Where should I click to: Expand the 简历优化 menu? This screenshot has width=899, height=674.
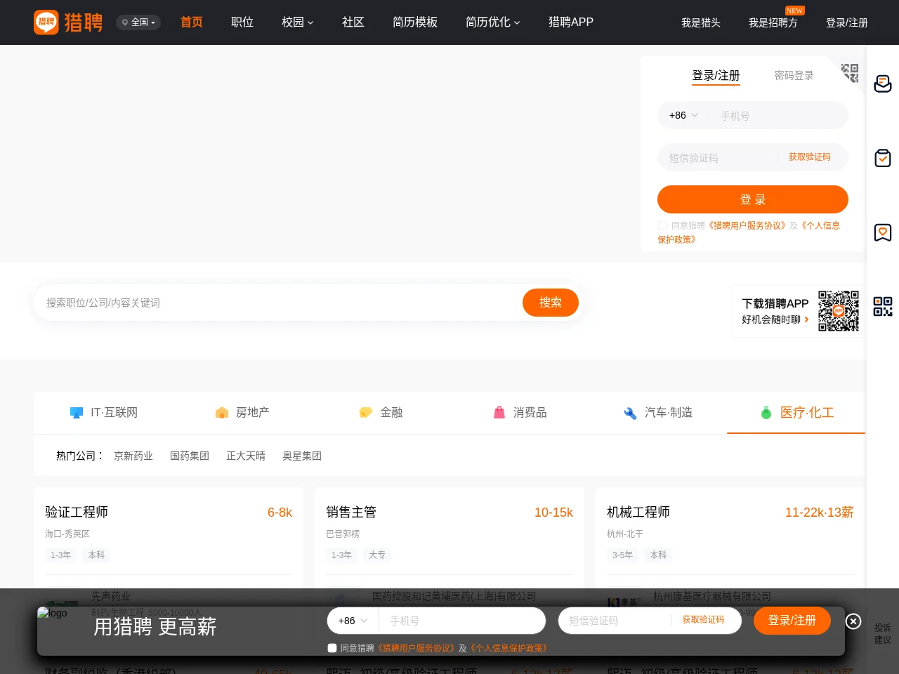point(493,22)
